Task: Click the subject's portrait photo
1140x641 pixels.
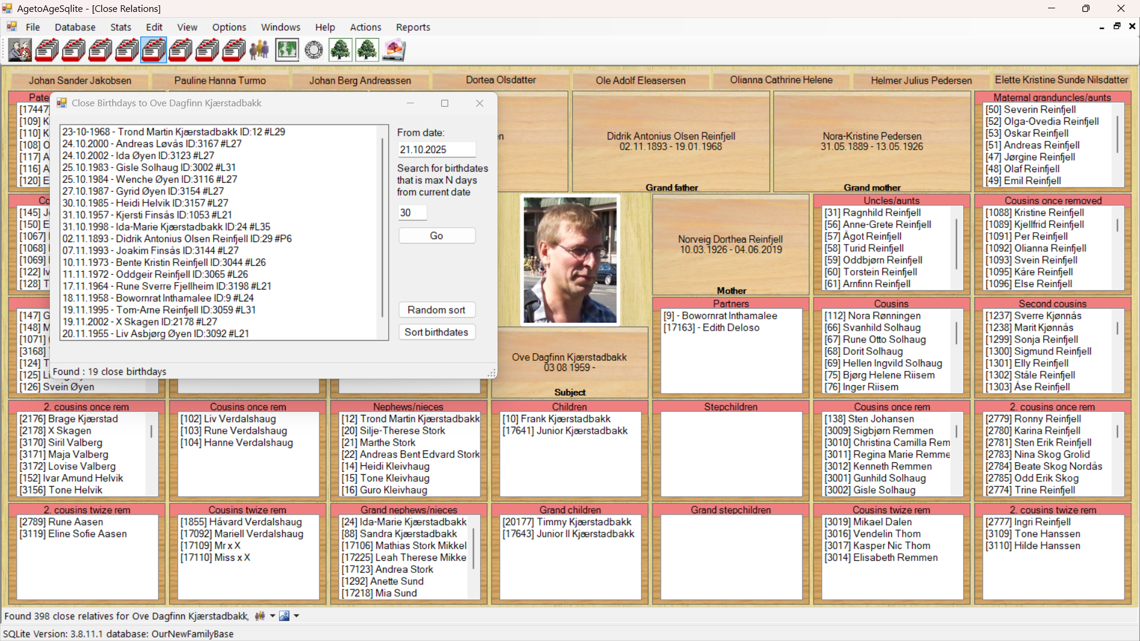Action: coord(570,260)
